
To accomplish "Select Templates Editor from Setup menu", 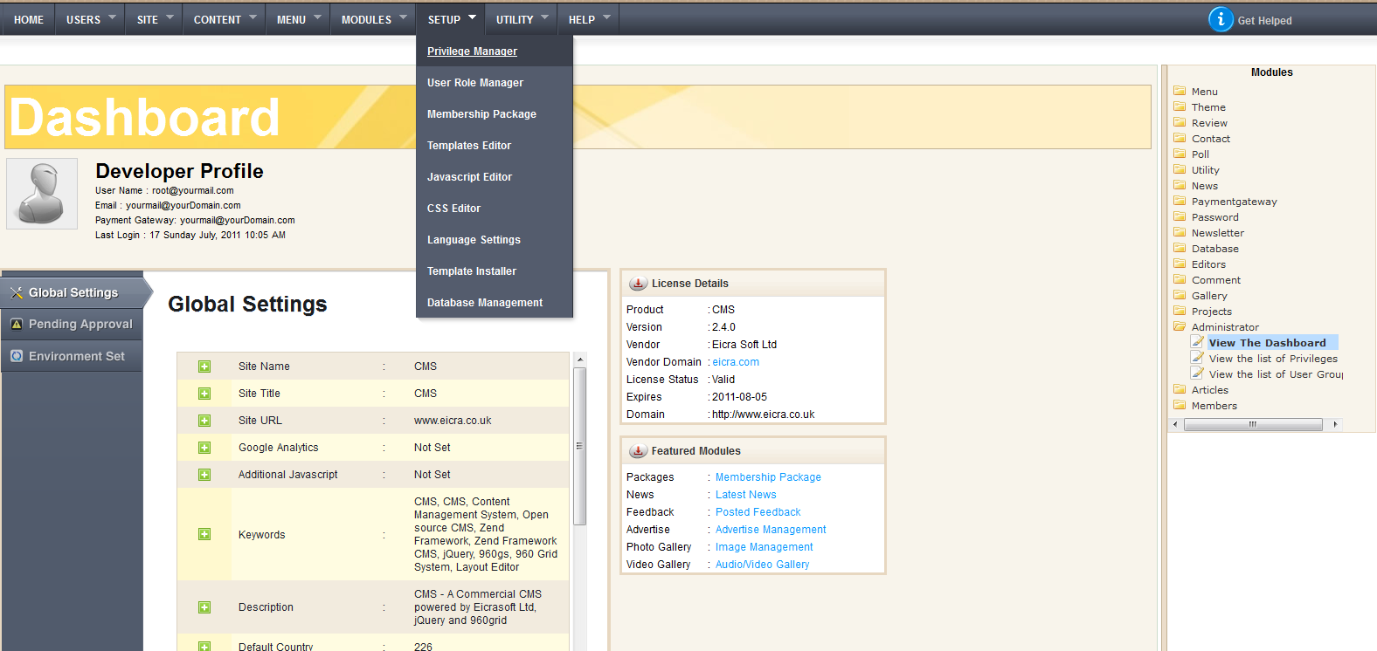I will pos(469,146).
